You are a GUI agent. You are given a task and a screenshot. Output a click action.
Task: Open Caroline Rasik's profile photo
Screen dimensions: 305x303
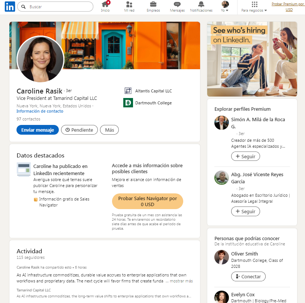pos(40,59)
